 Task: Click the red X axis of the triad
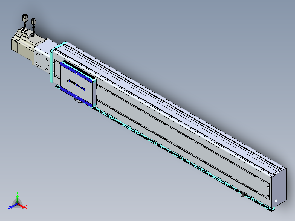click(22, 206)
